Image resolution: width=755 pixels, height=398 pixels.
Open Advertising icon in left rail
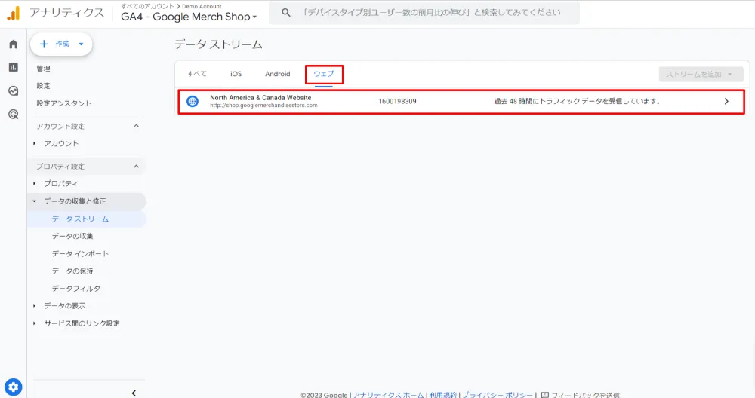14,115
